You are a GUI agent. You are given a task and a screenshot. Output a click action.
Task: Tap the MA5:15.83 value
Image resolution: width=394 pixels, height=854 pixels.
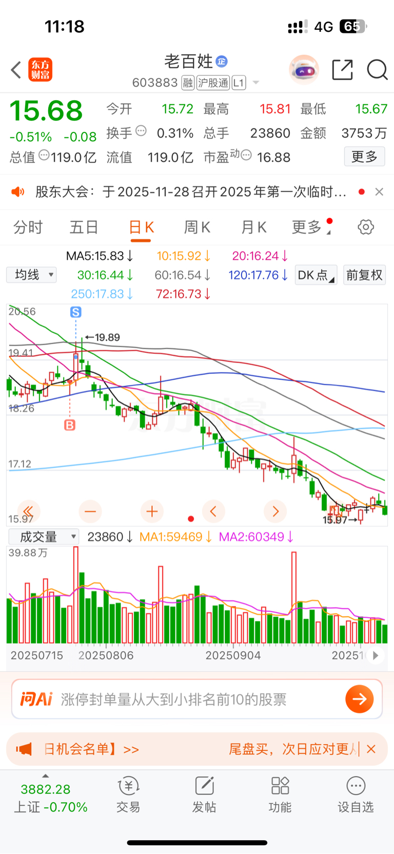coord(100,256)
